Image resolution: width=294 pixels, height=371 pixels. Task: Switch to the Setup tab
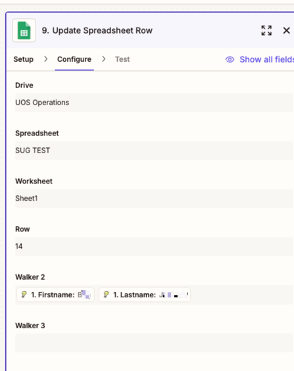tap(24, 59)
